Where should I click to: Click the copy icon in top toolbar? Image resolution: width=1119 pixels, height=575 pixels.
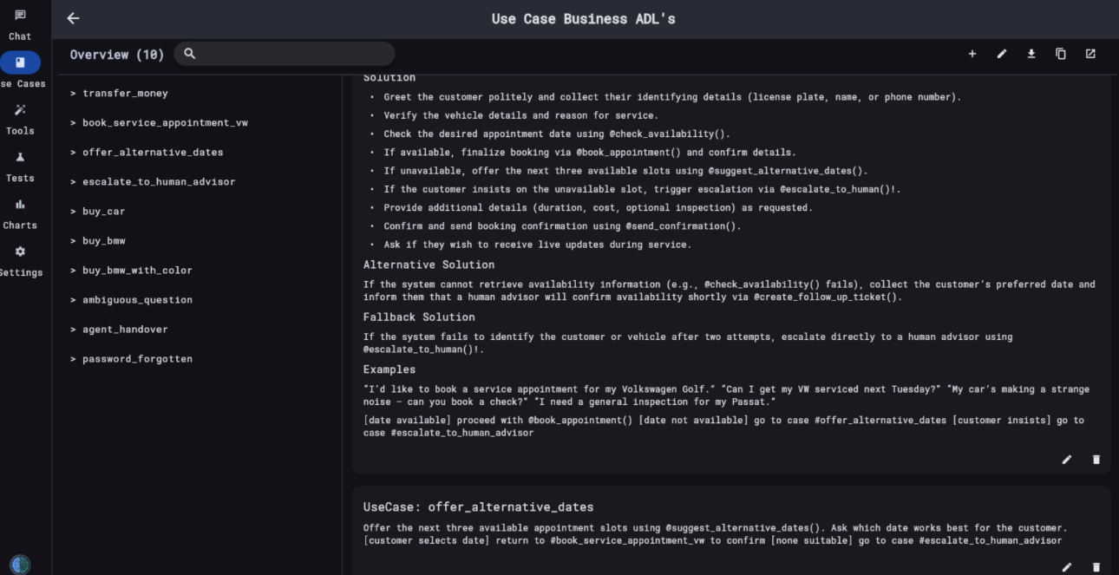tap(1060, 54)
